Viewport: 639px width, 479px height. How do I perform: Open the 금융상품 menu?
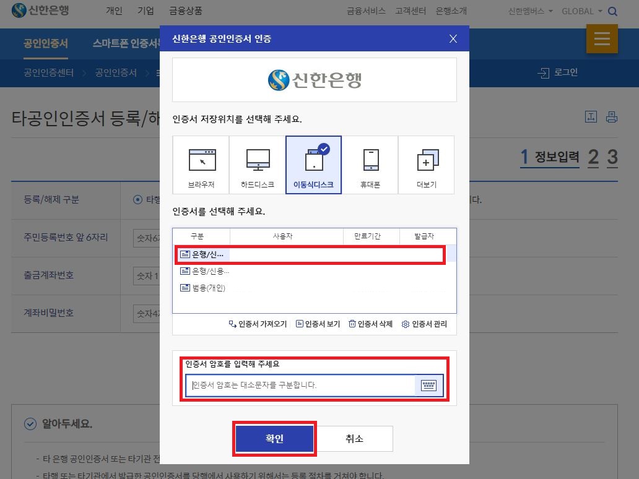point(185,11)
